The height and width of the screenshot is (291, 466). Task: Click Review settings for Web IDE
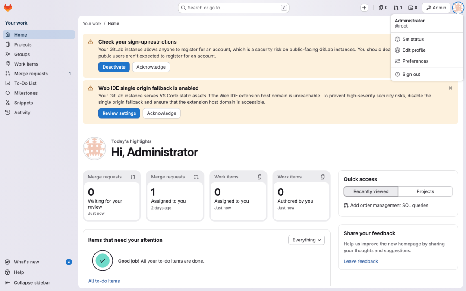point(119,113)
